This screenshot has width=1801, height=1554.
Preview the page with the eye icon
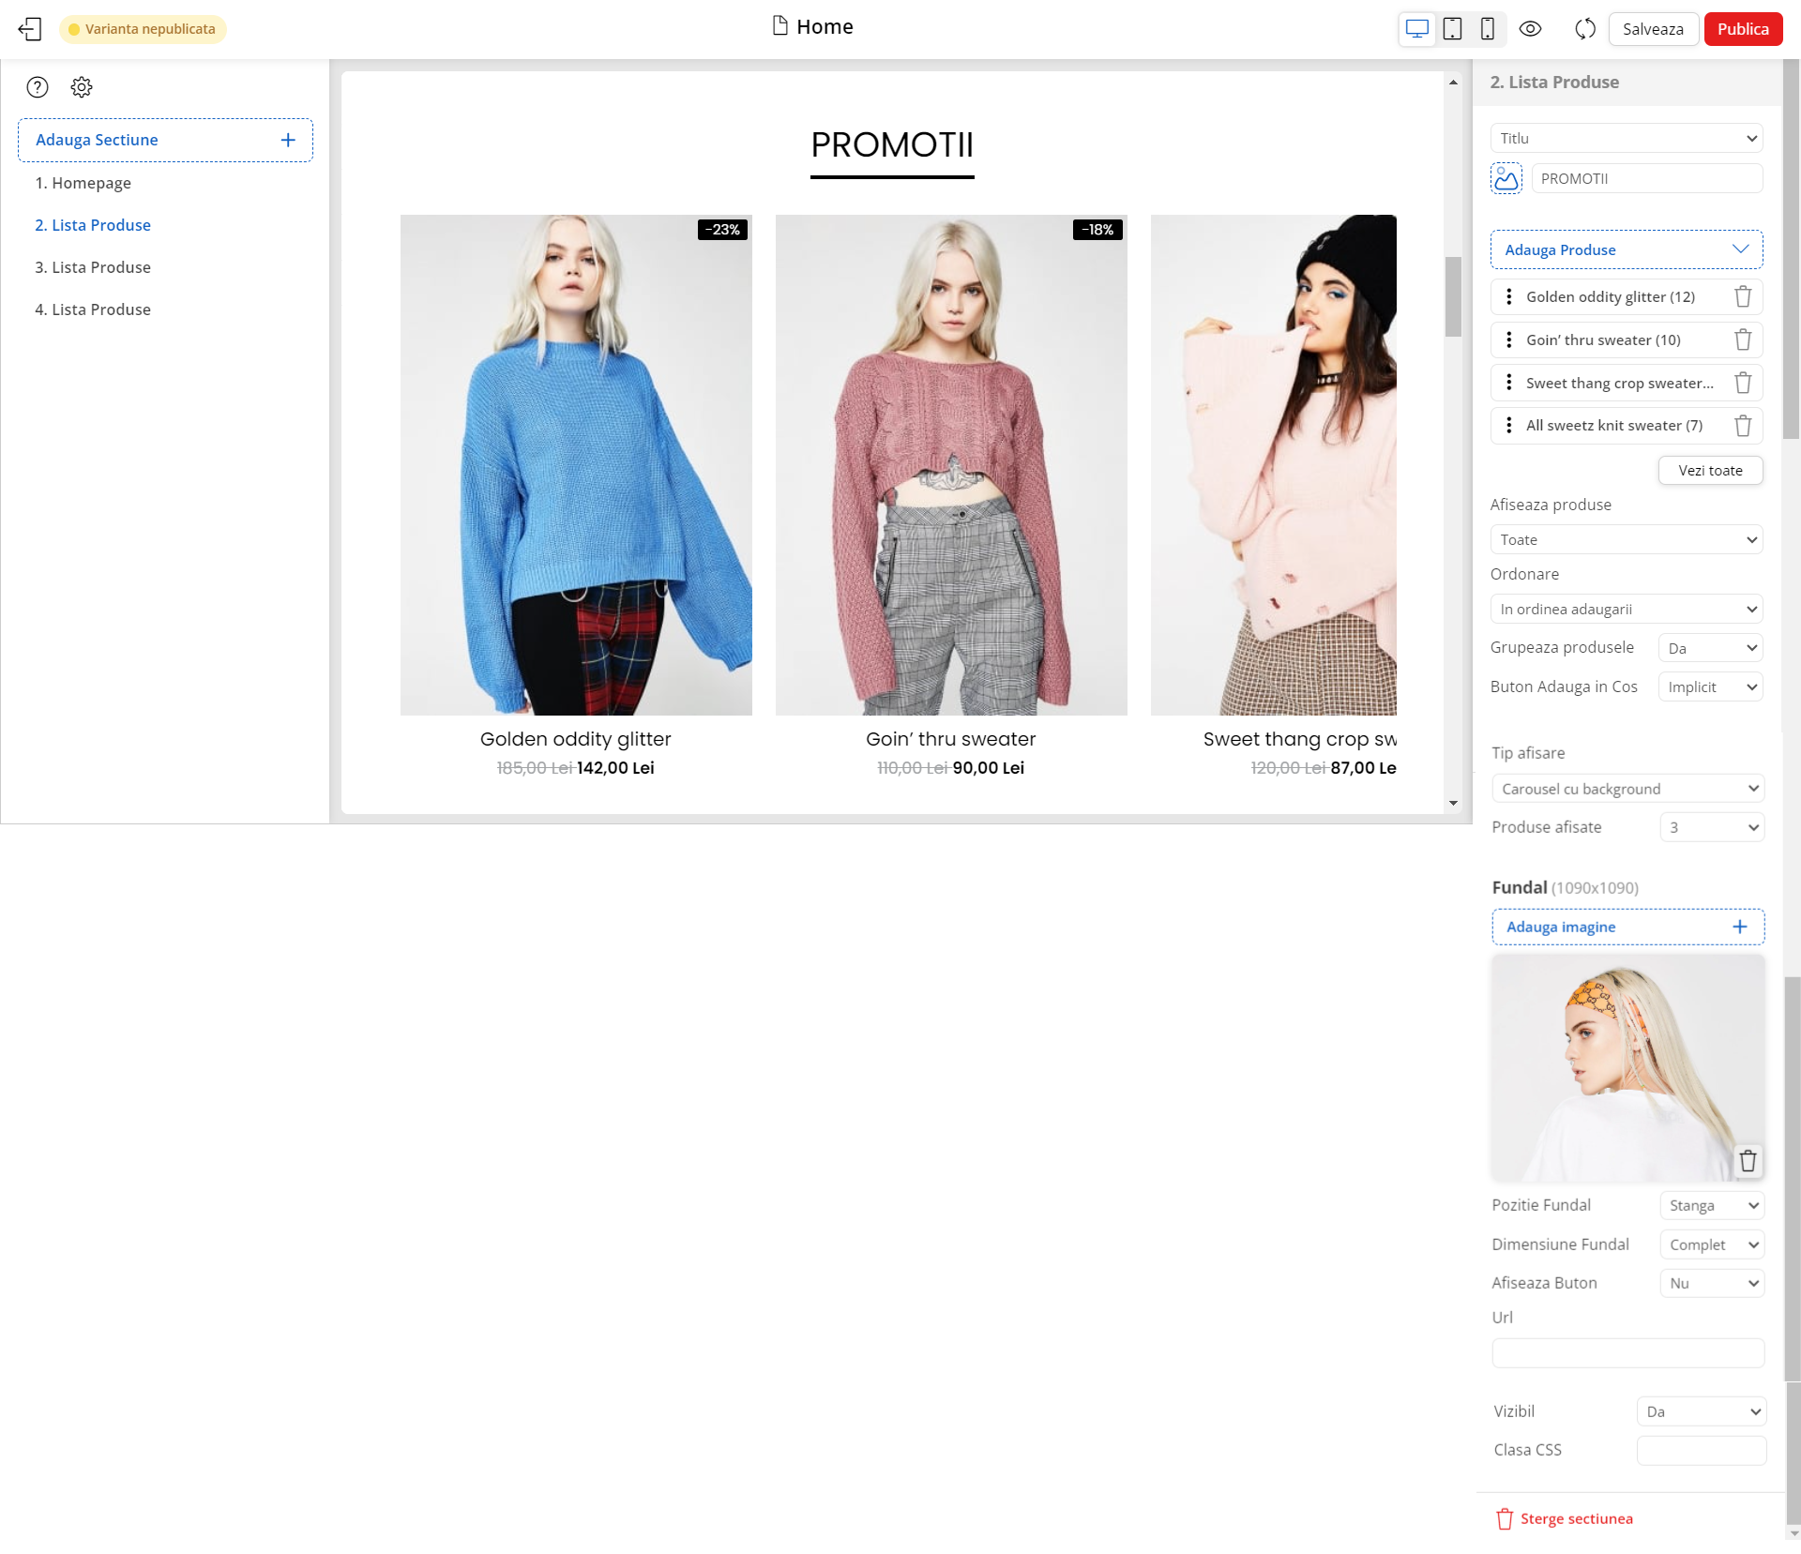pyautogui.click(x=1531, y=28)
